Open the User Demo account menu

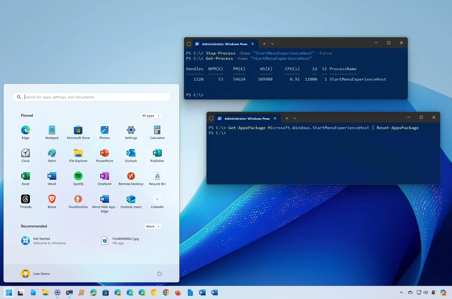coord(35,274)
